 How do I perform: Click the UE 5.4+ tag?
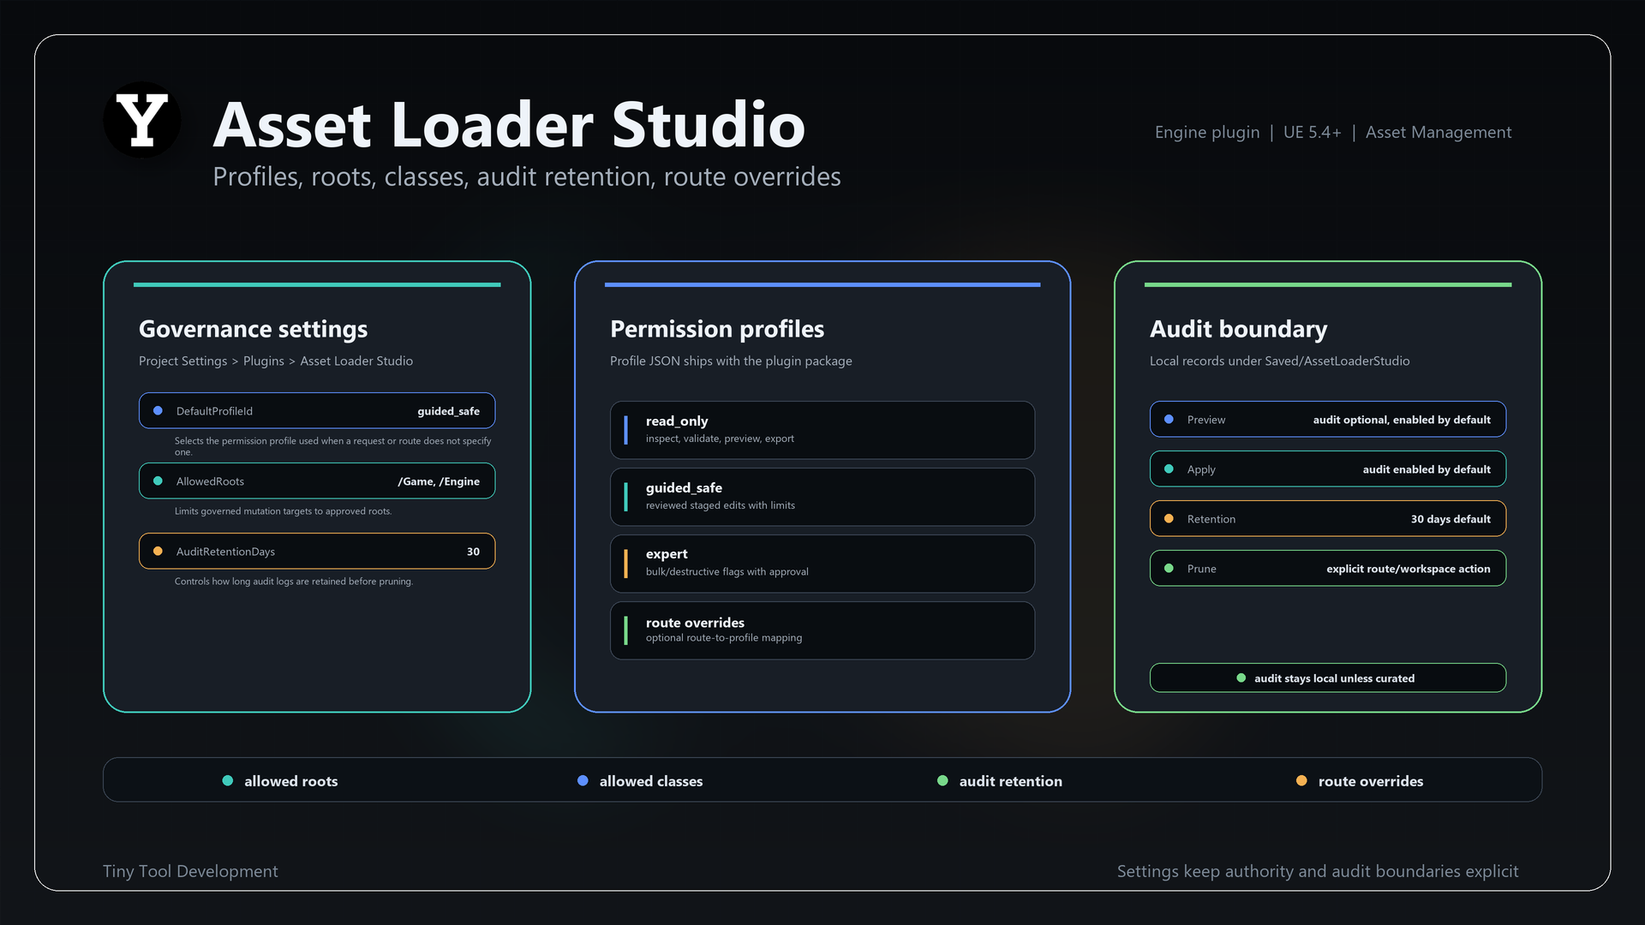pyautogui.click(x=1313, y=133)
